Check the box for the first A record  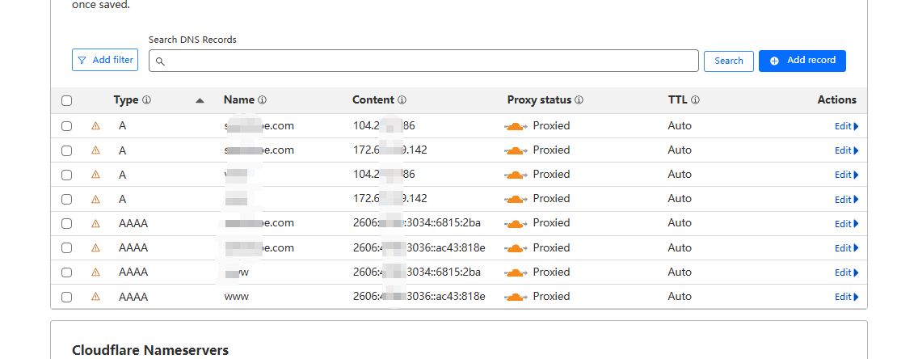[67, 126]
